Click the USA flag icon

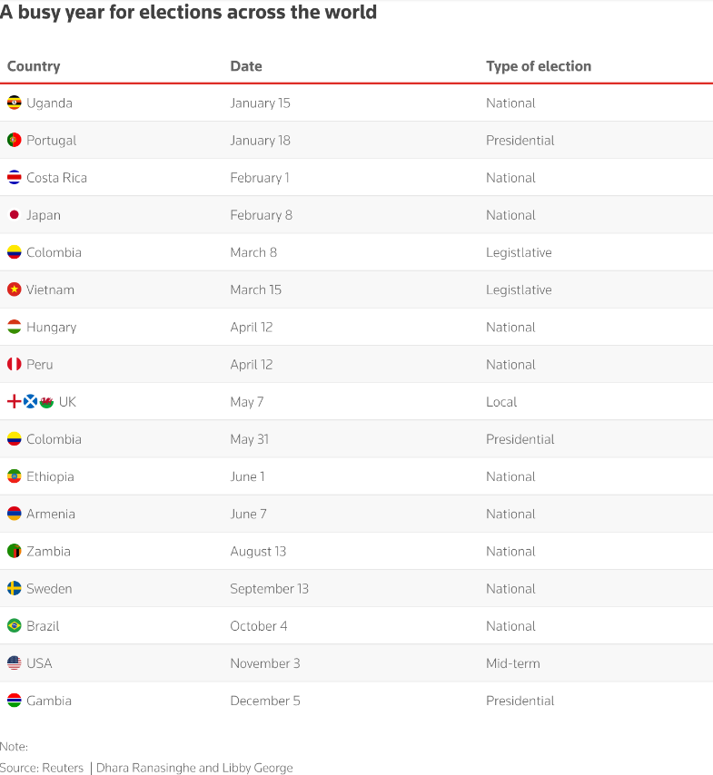pos(14,662)
